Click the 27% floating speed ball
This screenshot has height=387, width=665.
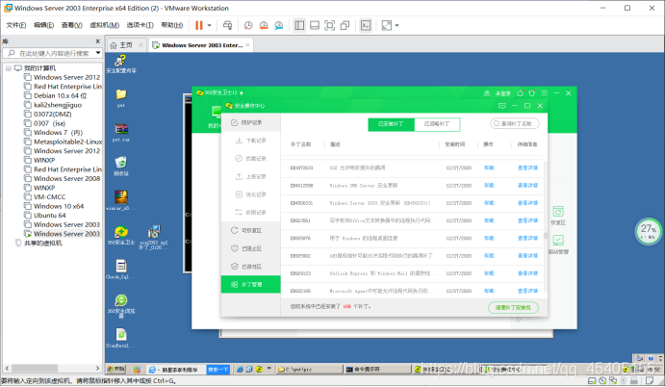tap(649, 231)
